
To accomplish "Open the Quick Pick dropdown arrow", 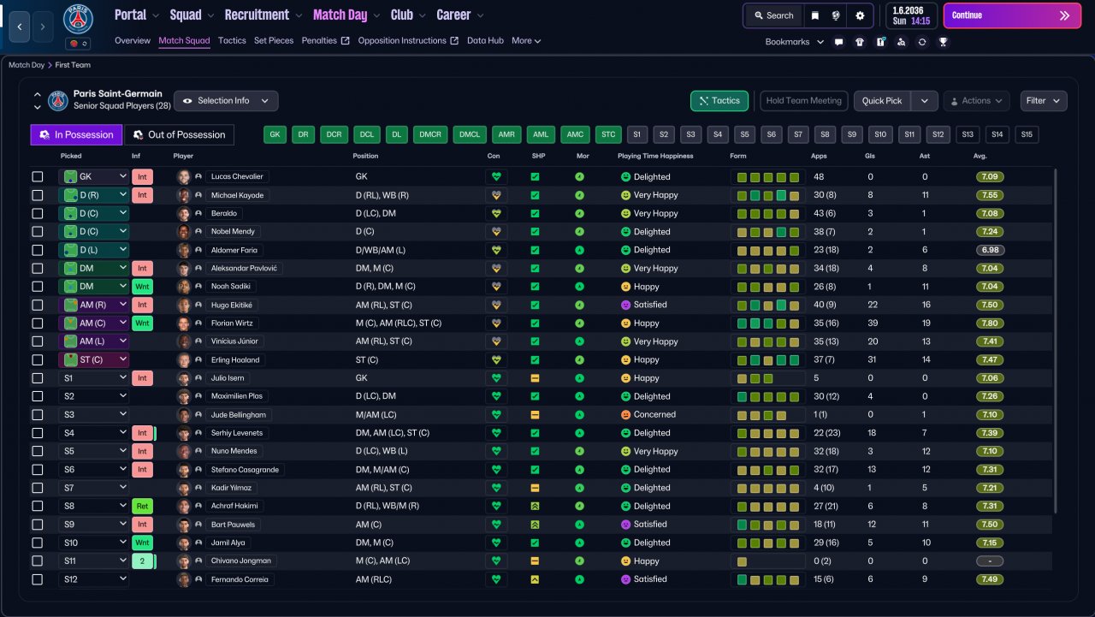I will (925, 101).
